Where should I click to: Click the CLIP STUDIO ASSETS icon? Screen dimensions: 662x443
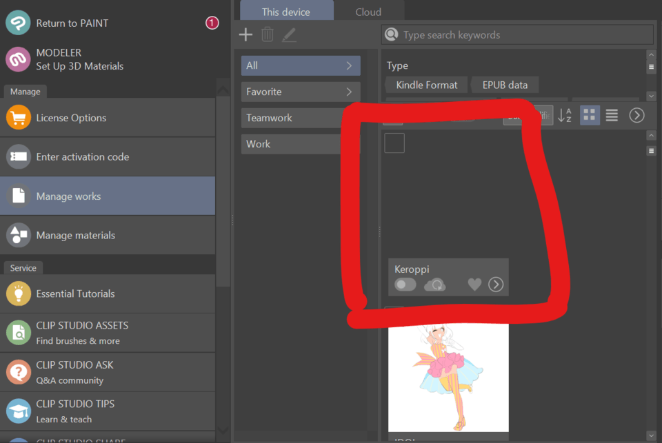click(x=18, y=333)
